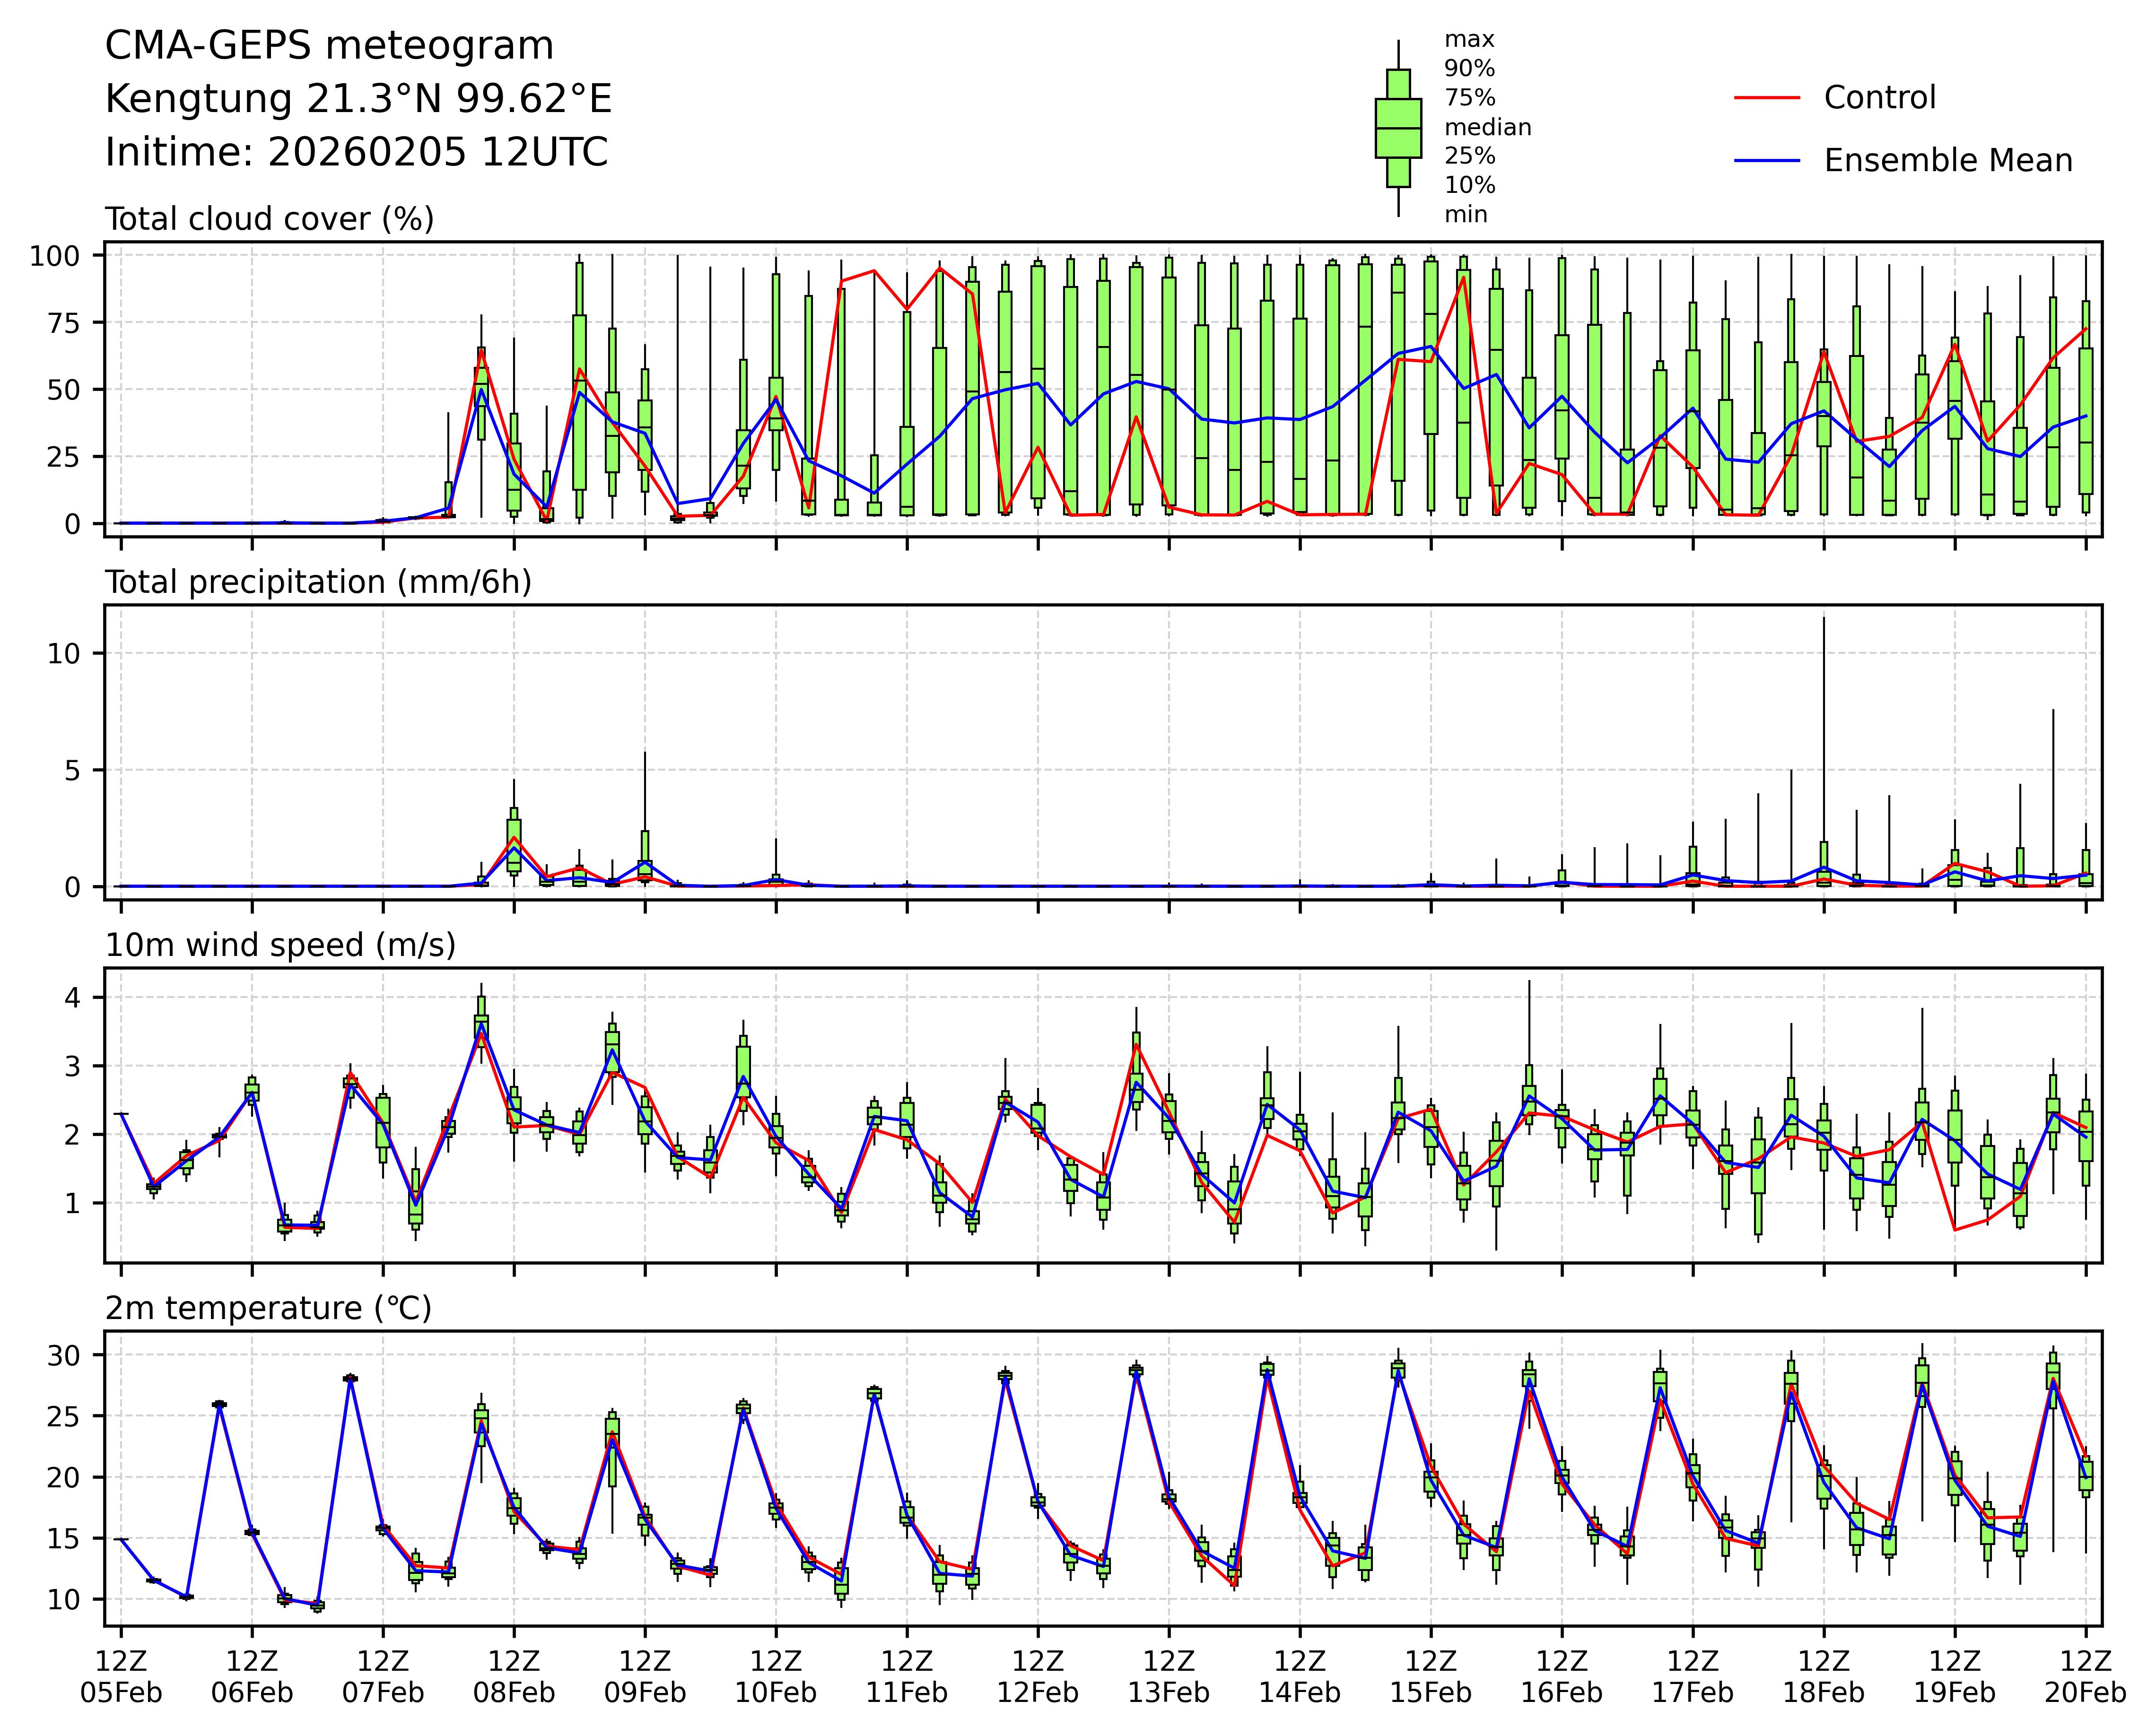
Task: Click the '100' cloud cover y-axis tick
Action: click(54, 256)
